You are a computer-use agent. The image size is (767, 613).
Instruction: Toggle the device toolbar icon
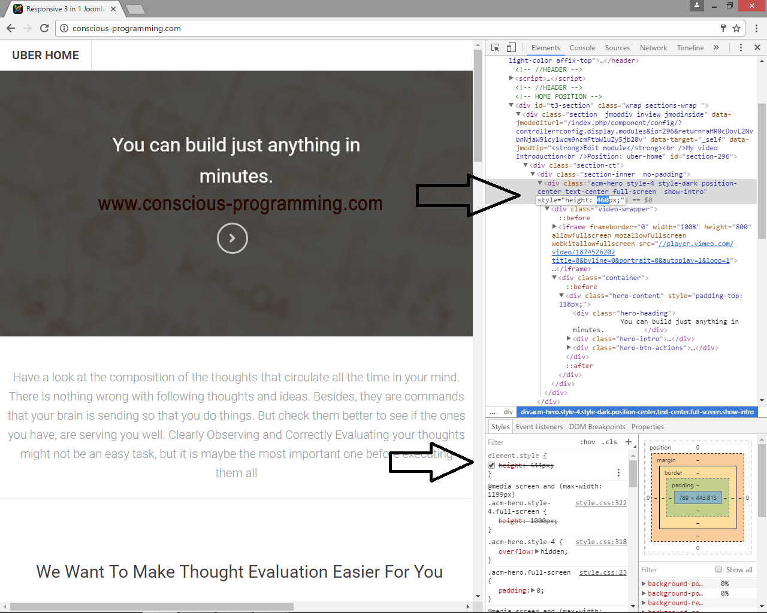click(x=511, y=48)
